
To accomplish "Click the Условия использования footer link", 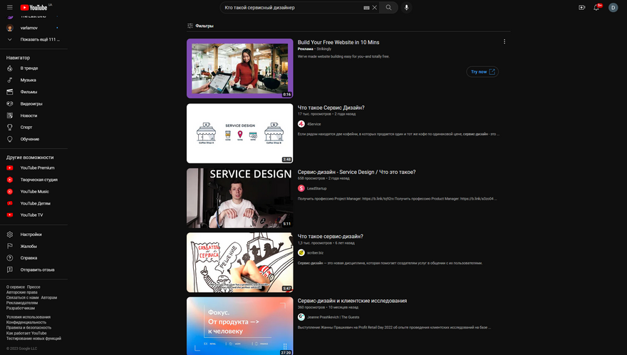I will [x=28, y=317].
